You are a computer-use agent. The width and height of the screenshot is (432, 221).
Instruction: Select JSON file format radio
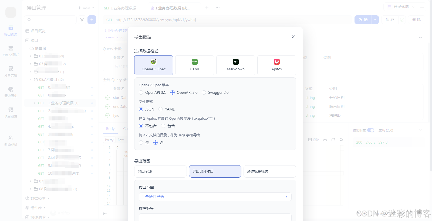(141, 109)
